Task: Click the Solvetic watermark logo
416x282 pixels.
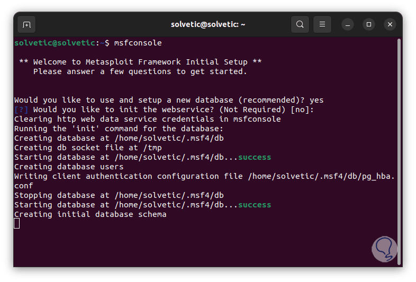Action: tap(384, 249)
